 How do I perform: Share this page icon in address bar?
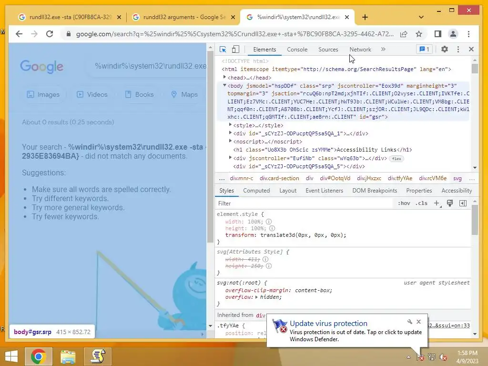point(404,34)
